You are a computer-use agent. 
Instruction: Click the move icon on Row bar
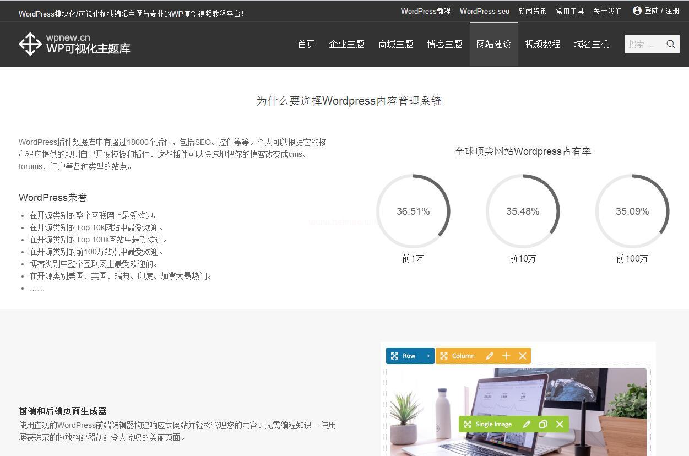click(394, 356)
